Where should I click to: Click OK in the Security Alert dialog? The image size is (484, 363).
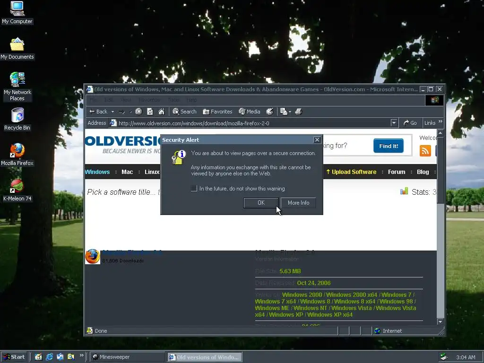[261, 203]
